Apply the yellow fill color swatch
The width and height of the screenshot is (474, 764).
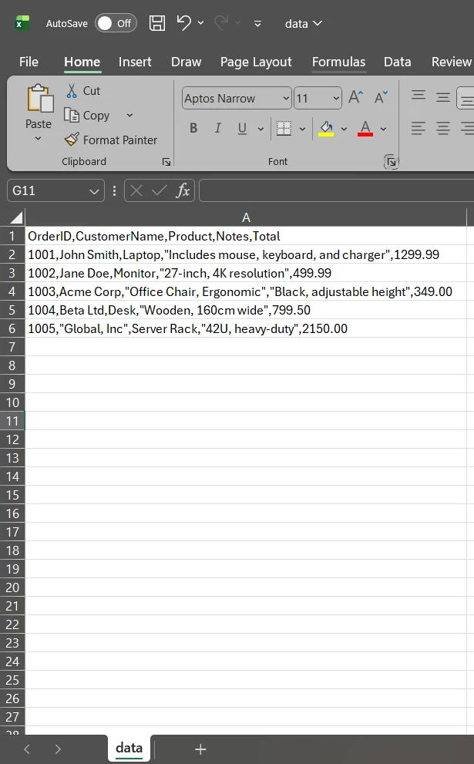pyautogui.click(x=326, y=128)
